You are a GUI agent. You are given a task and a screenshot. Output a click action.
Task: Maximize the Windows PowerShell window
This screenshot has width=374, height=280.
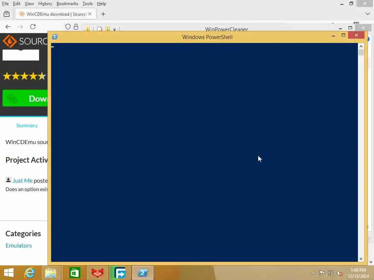click(343, 35)
